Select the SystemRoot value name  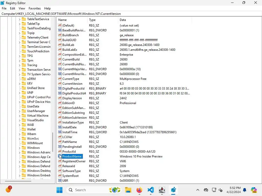[x=70, y=176]
